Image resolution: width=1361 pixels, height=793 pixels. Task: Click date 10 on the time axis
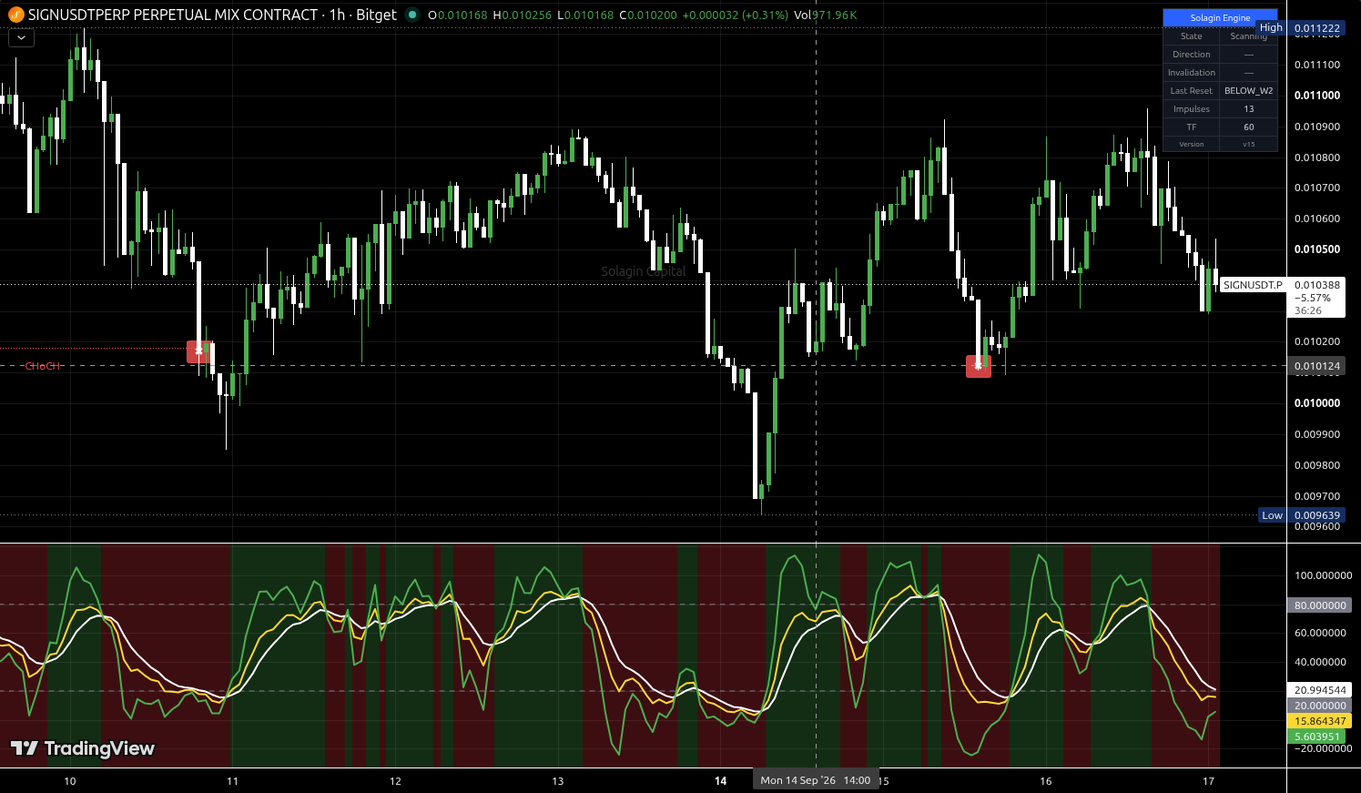click(x=70, y=781)
